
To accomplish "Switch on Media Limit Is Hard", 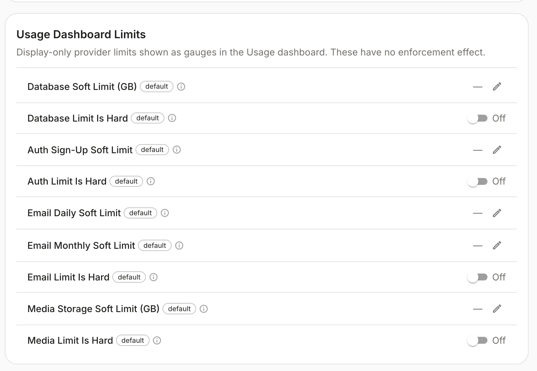I will [x=477, y=340].
